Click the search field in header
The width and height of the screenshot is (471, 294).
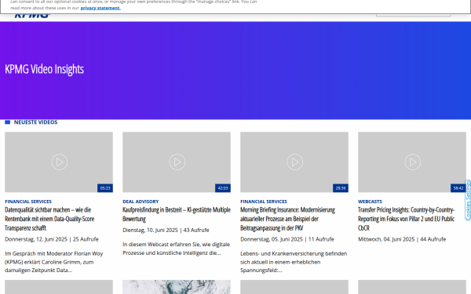pyautogui.click(x=414, y=15)
